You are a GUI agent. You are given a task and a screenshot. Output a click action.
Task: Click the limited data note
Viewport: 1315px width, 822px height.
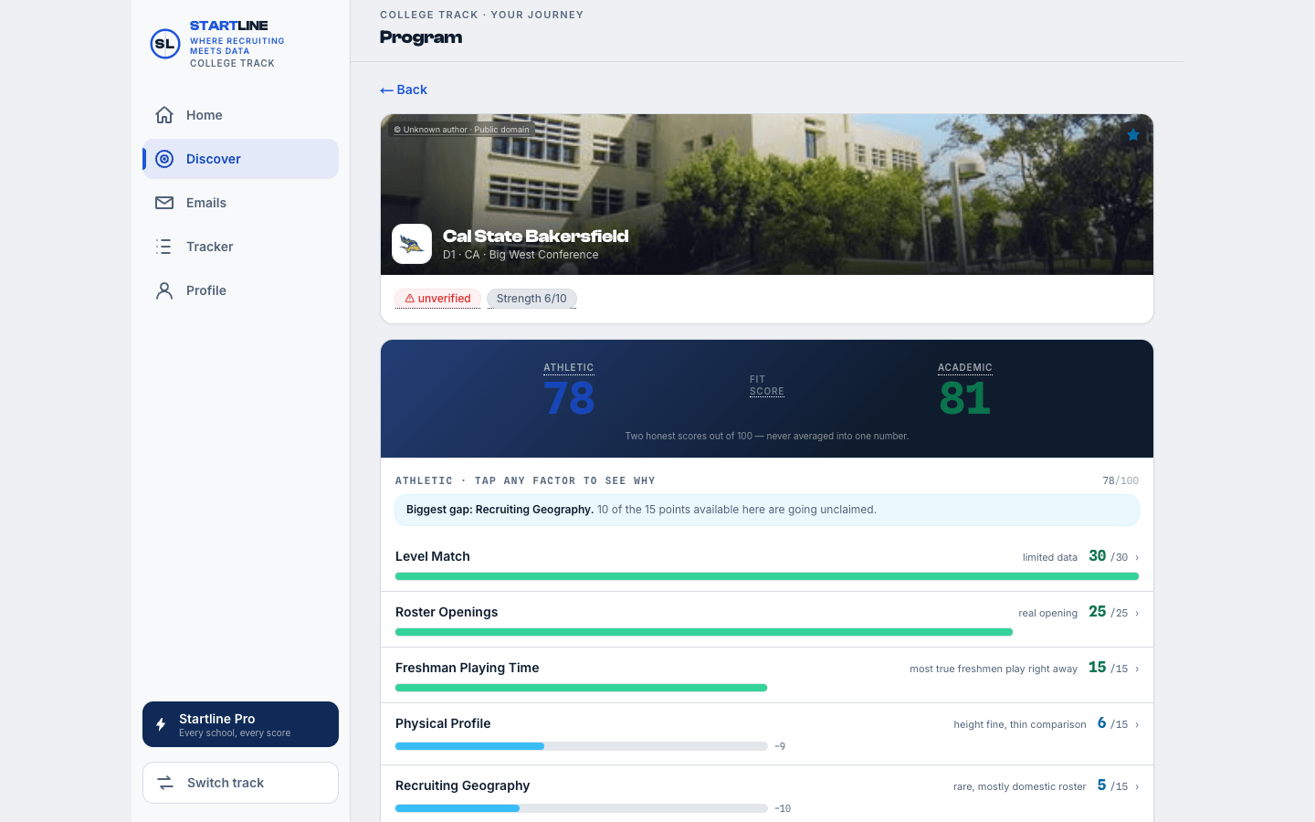tap(1050, 557)
